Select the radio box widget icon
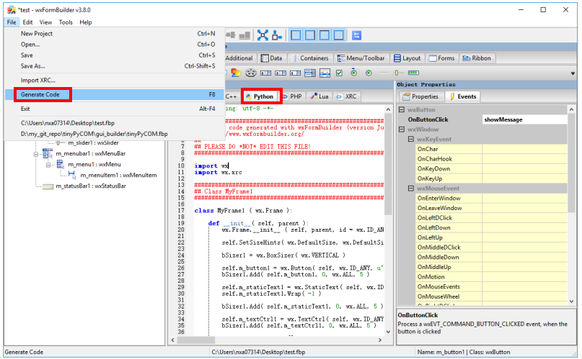 (x=354, y=73)
